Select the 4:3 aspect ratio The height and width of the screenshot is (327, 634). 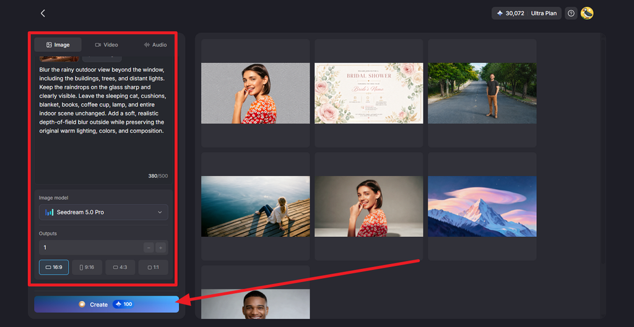pyautogui.click(x=120, y=267)
